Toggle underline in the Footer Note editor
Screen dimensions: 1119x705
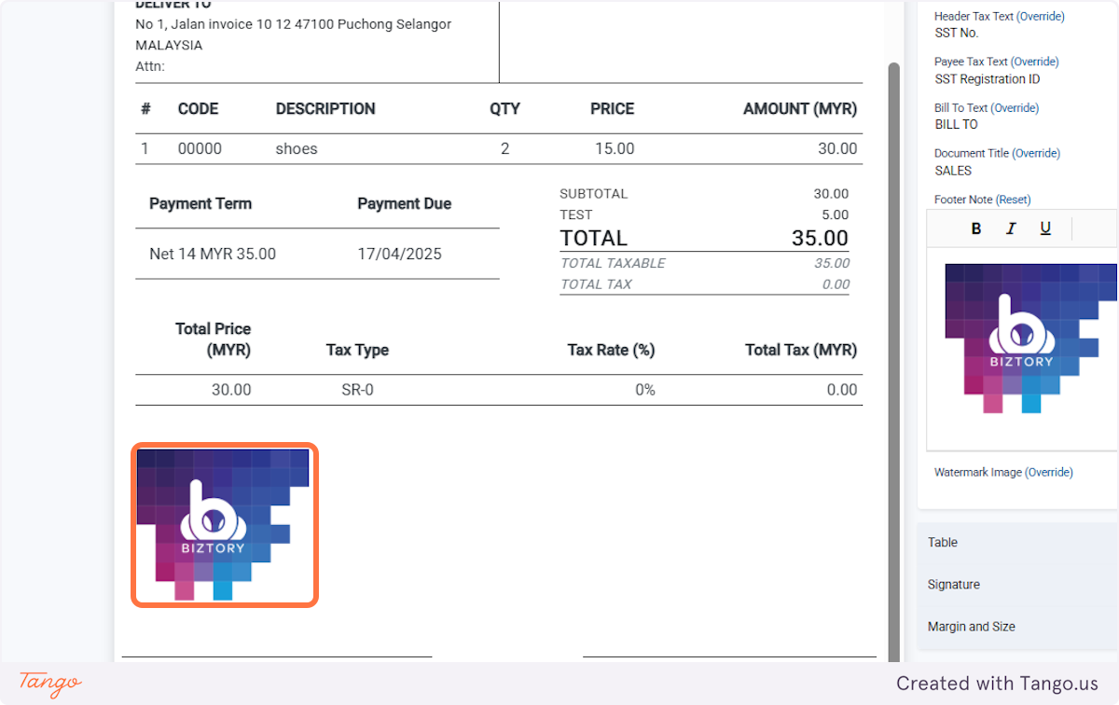tap(1044, 228)
